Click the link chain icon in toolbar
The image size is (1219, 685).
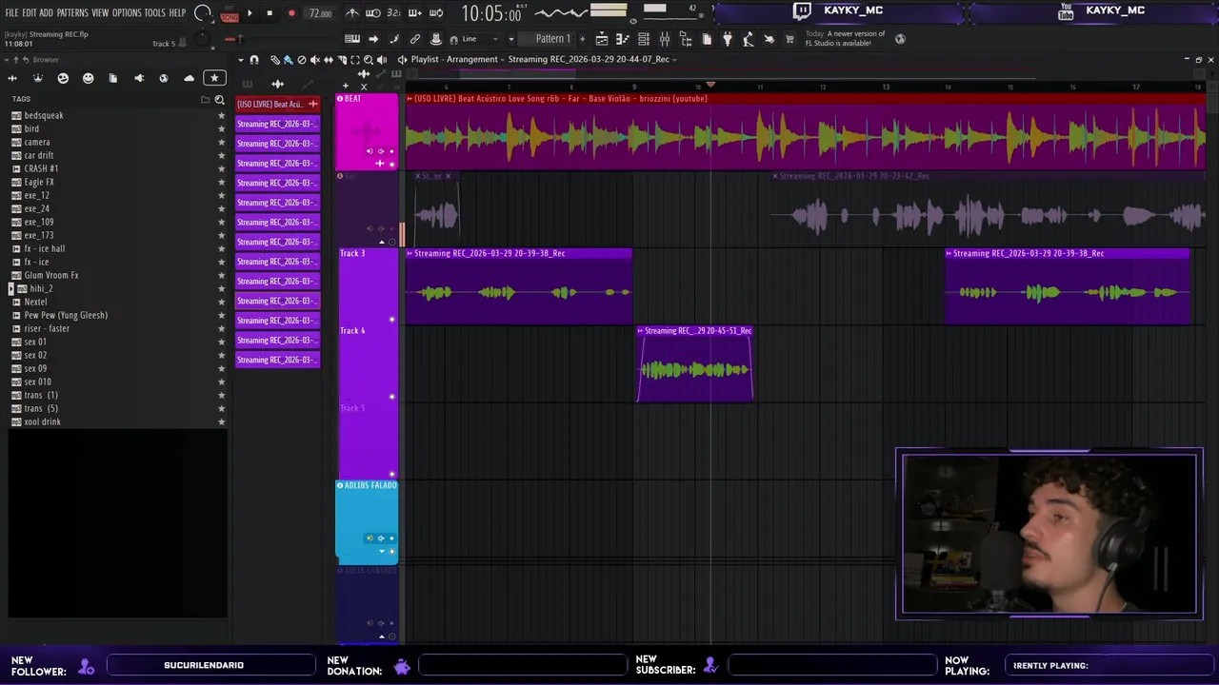(415, 39)
